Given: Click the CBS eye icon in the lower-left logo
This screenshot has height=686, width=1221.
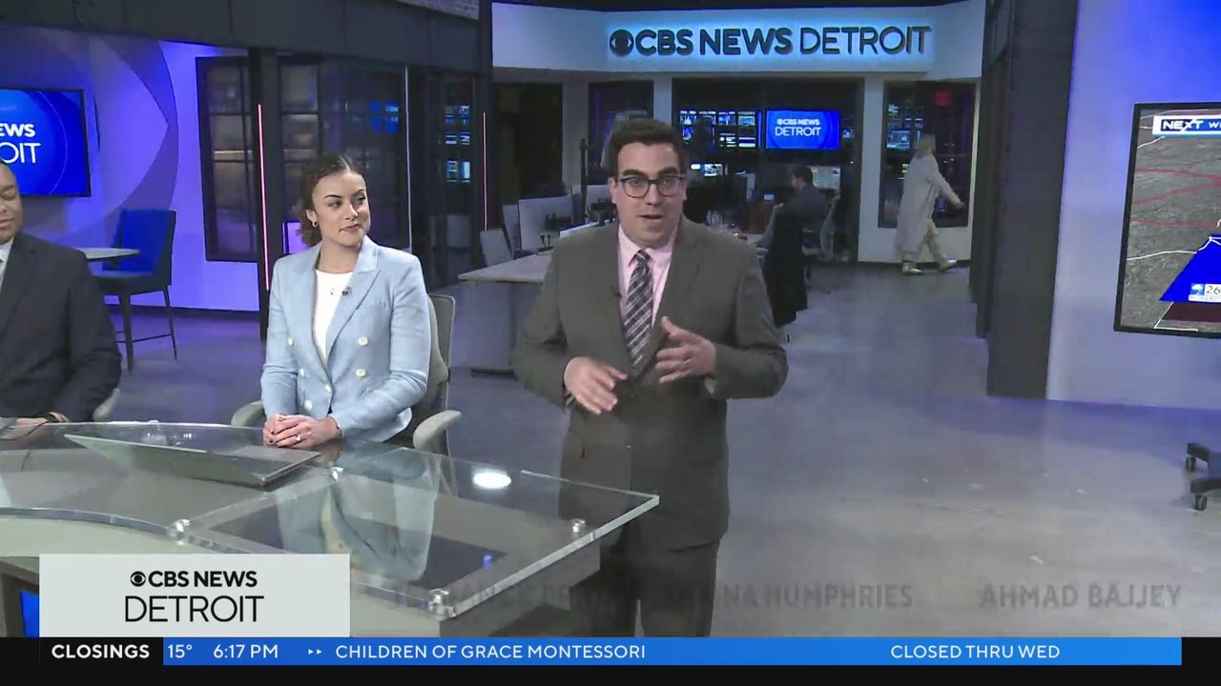Looking at the screenshot, I should pos(138,579).
